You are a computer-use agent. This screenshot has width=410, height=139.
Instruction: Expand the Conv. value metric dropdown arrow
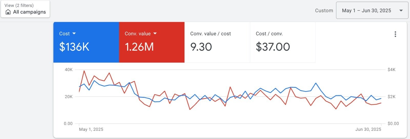pos(155,34)
